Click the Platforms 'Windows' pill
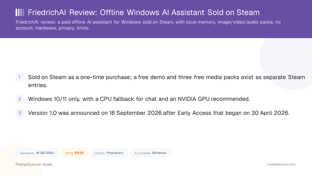The width and height of the screenshot is (312, 175). [151, 153]
